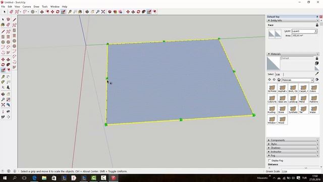Open the Metal materials folder
Screen dimensions: 323x182
(x=303, y=99)
